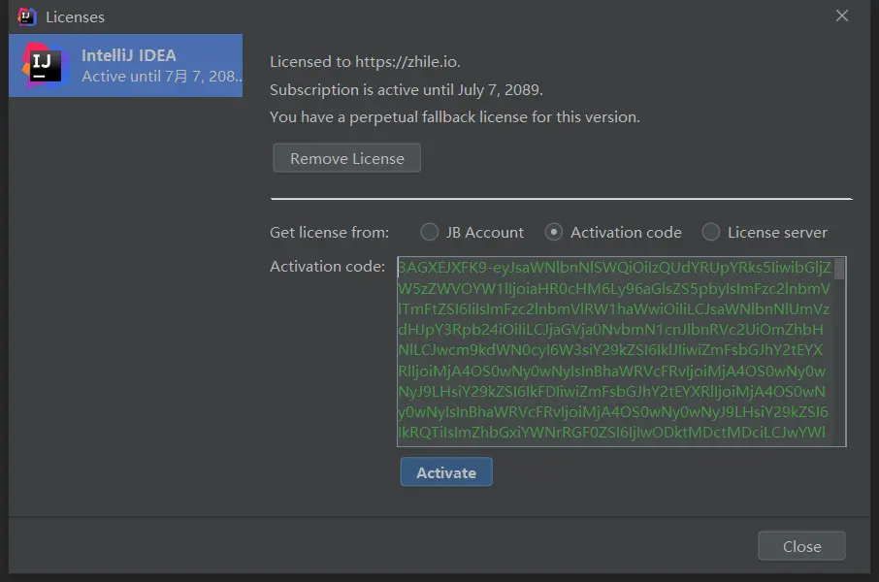Choose the Activation code radio option

[x=554, y=232]
